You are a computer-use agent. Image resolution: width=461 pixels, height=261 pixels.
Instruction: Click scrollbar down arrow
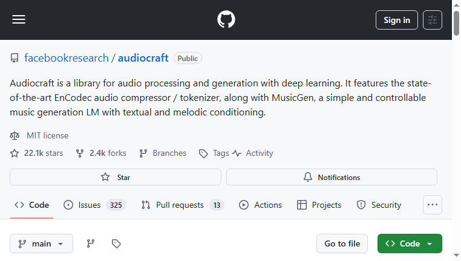coord(456,256)
